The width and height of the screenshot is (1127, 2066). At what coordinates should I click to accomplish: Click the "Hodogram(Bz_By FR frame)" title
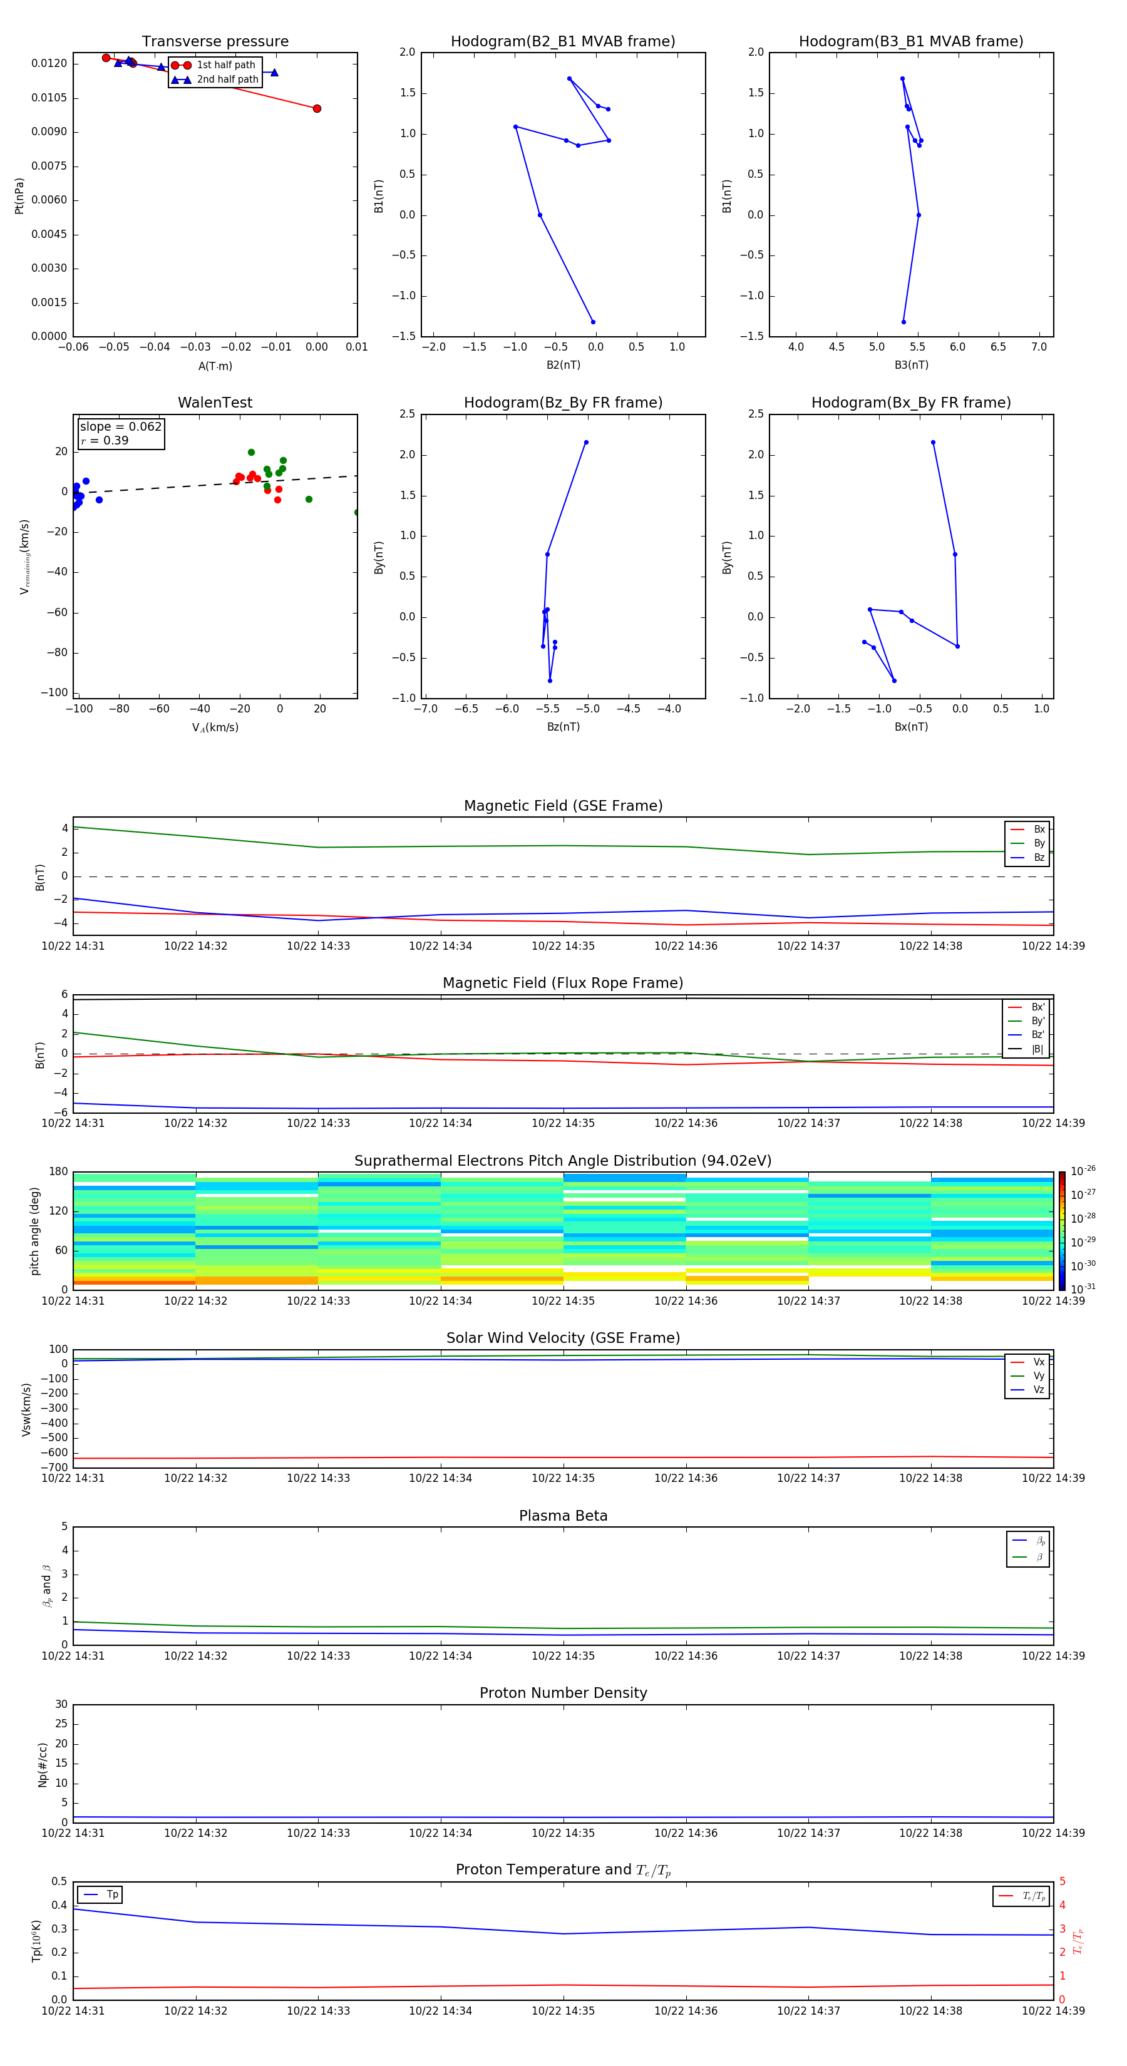click(x=563, y=403)
